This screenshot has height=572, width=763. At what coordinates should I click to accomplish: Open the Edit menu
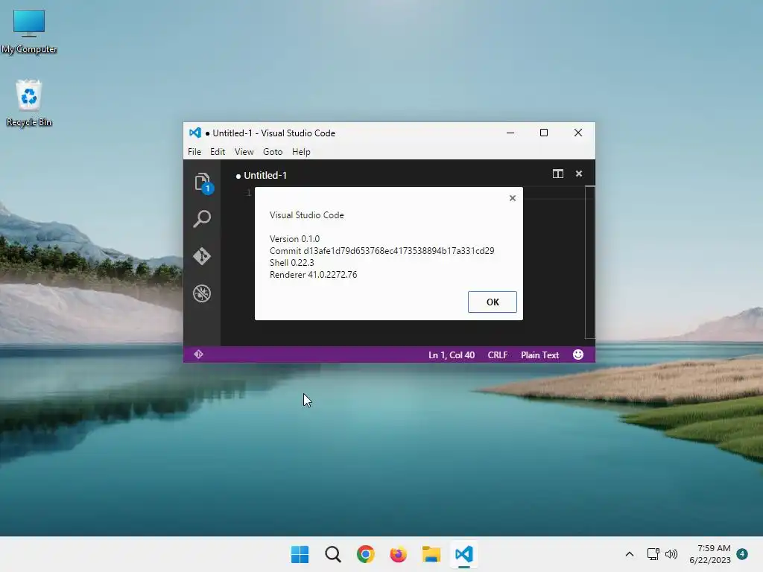click(218, 152)
